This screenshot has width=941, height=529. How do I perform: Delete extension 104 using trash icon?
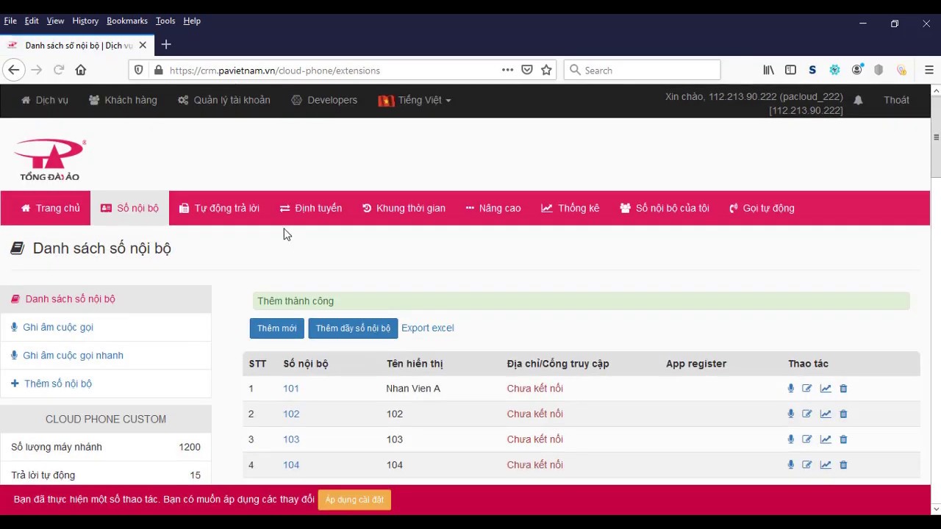point(843,465)
